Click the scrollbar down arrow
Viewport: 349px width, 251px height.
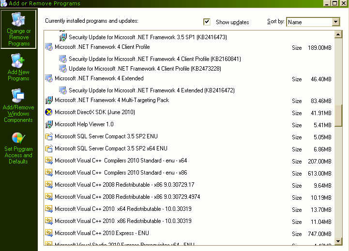[338, 241]
